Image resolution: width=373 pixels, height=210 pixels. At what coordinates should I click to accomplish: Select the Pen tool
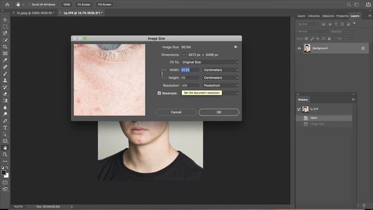pyautogui.click(x=5, y=121)
